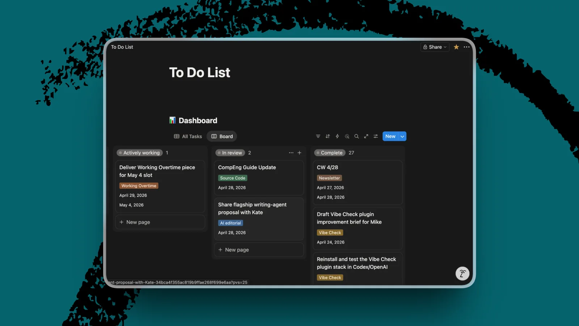Select the Board view tab
The image size is (579, 326).
pos(222,136)
